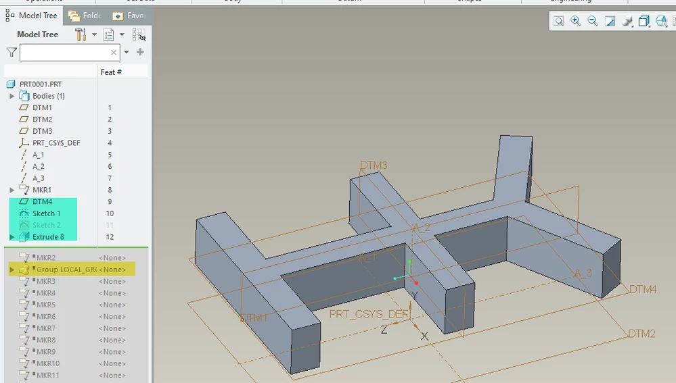The height and width of the screenshot is (383, 676).
Task: Open the View Manager icon
Action: (661, 21)
